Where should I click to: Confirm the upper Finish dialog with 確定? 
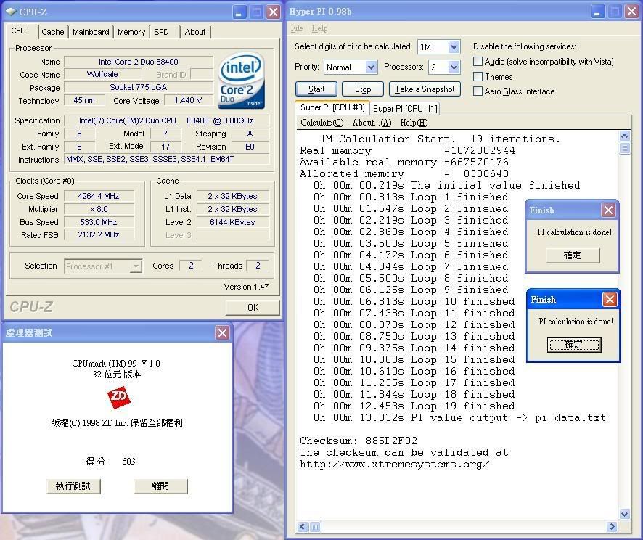point(573,255)
